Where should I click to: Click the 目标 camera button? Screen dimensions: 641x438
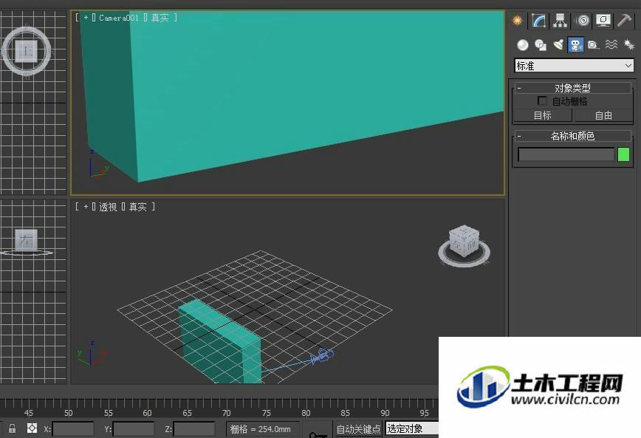[x=543, y=116]
